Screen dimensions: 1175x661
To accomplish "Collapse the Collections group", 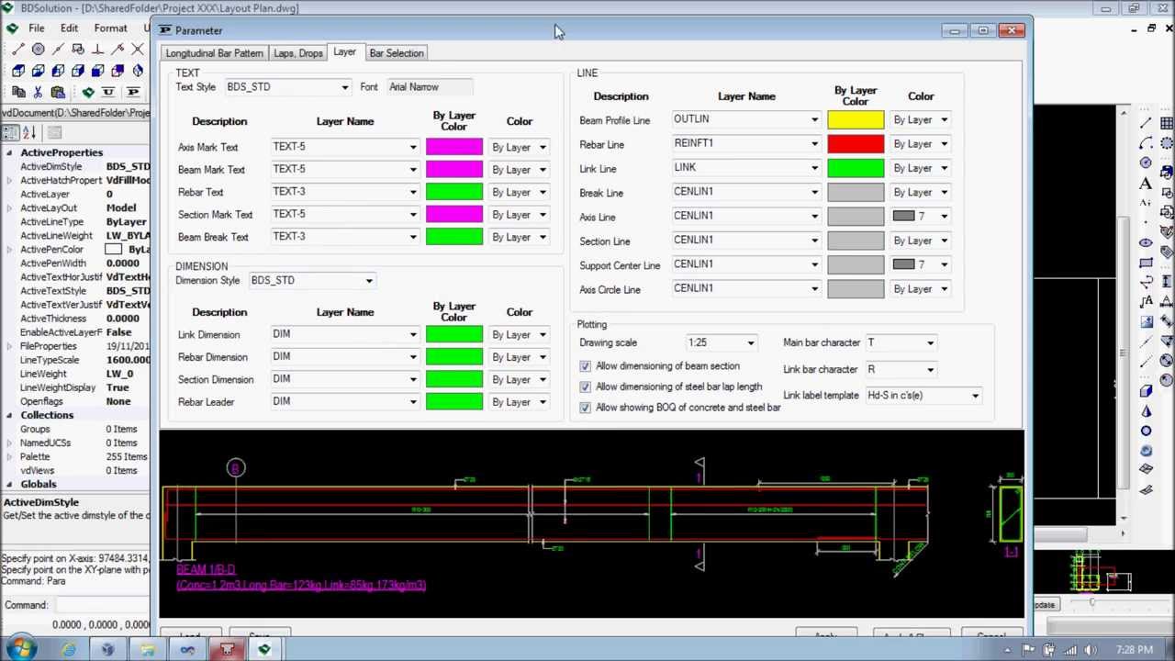I will click(x=9, y=415).
